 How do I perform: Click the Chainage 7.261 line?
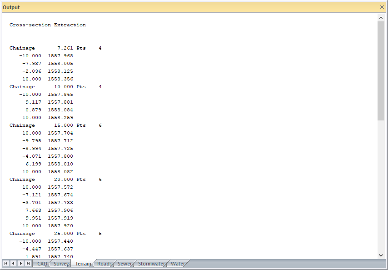55,48
